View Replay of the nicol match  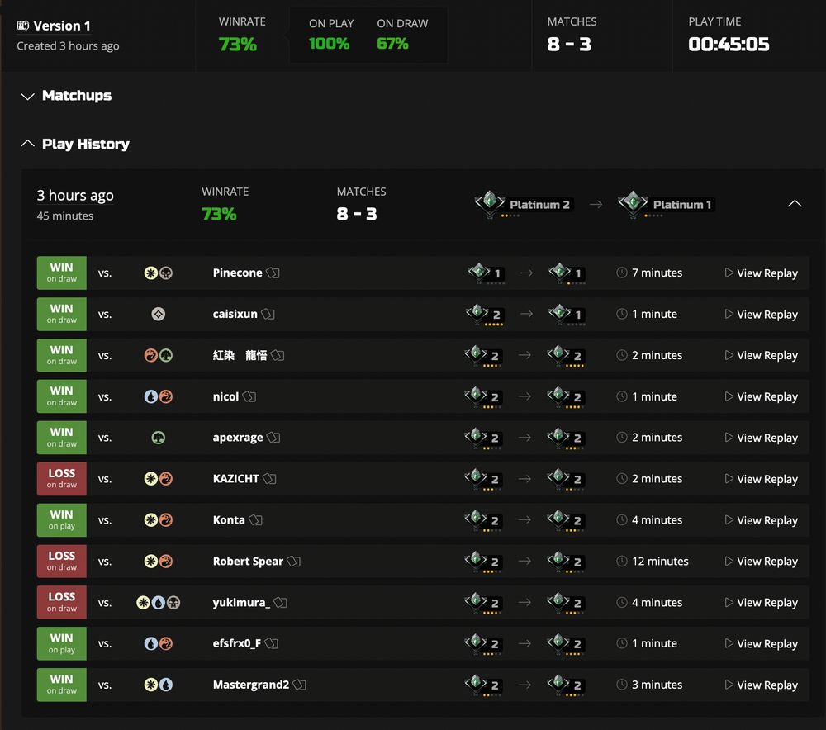tap(762, 396)
